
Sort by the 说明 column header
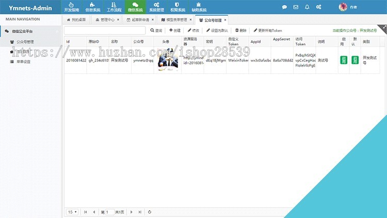327,41
